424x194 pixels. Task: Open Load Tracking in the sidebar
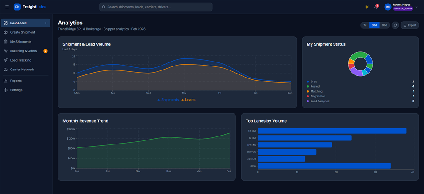(25, 60)
